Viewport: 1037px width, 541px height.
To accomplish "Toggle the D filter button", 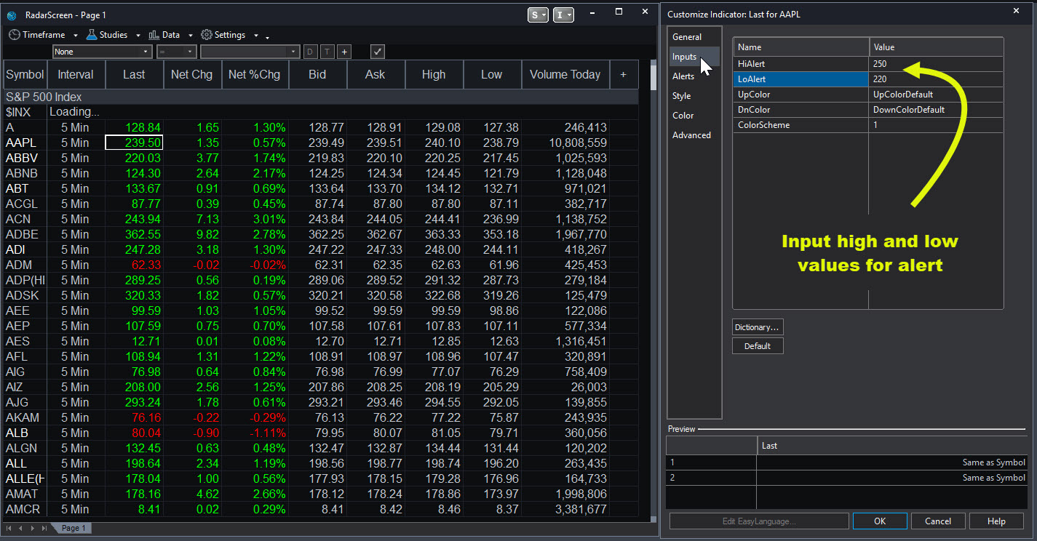I will tap(311, 52).
